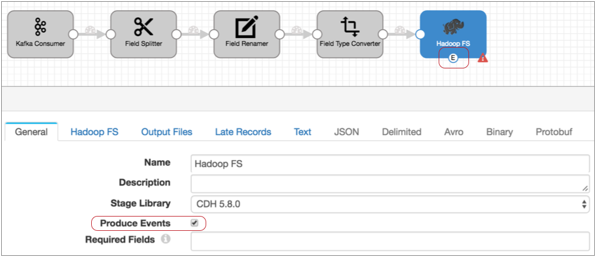Viewport: 596px width, 257px height.
Task: Click the red warning triangle icon
Action: point(483,58)
